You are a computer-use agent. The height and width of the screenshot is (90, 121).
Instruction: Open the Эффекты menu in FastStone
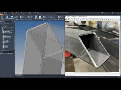coord(75,18)
